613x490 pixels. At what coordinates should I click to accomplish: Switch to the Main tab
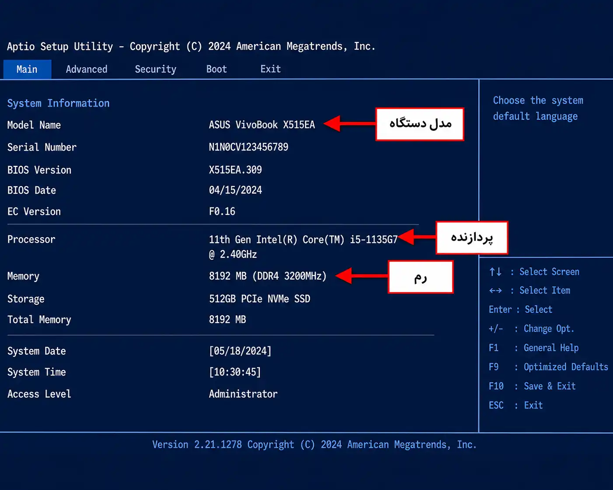coord(27,69)
